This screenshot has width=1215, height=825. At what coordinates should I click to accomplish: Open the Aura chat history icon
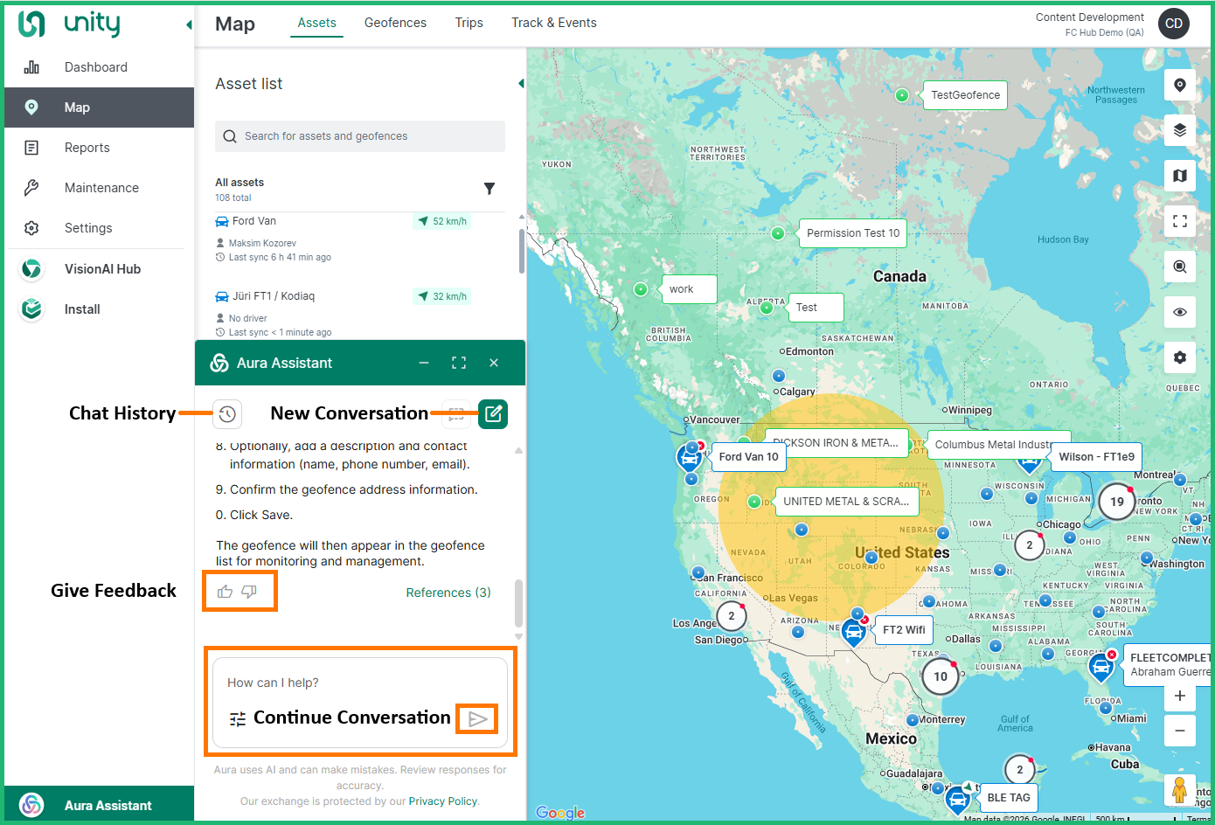227,414
